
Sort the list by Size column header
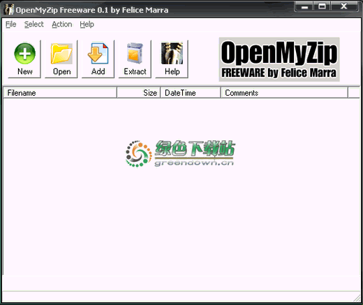click(x=138, y=93)
